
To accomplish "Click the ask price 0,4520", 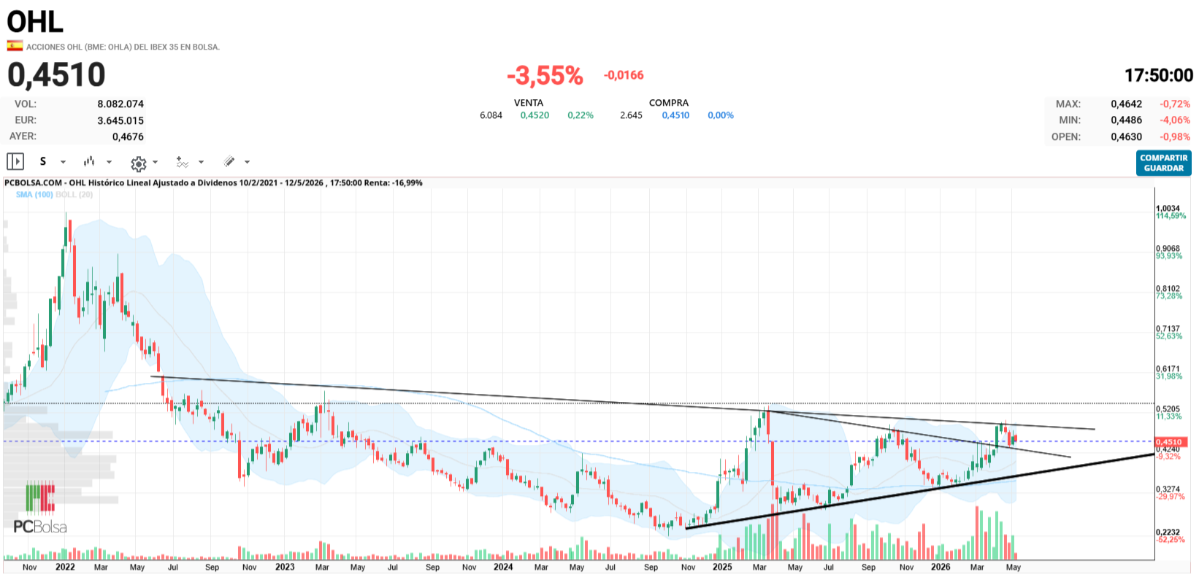I will pos(535,115).
